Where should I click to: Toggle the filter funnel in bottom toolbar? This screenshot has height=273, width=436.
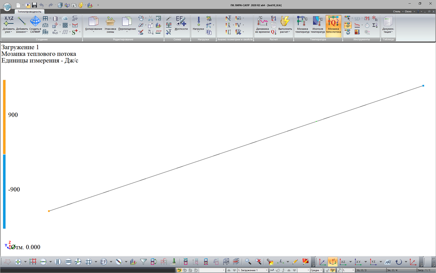point(143,262)
